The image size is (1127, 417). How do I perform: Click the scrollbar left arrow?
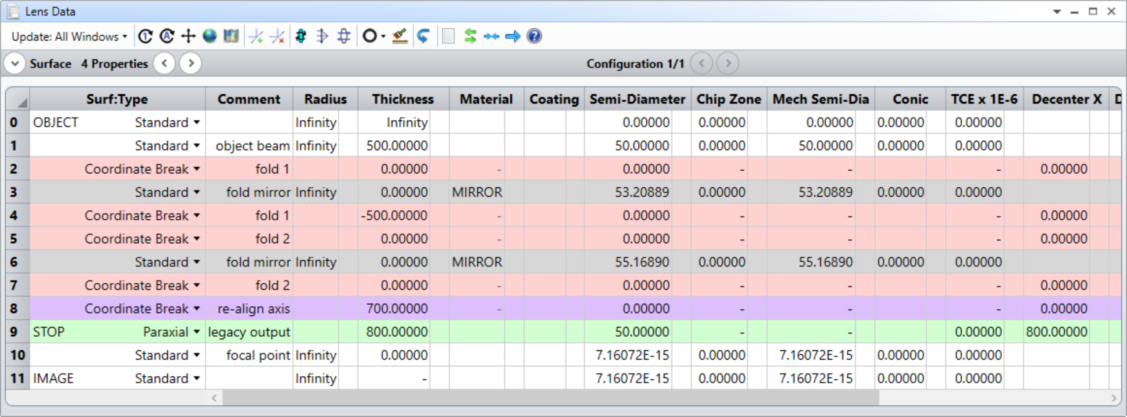(x=214, y=398)
